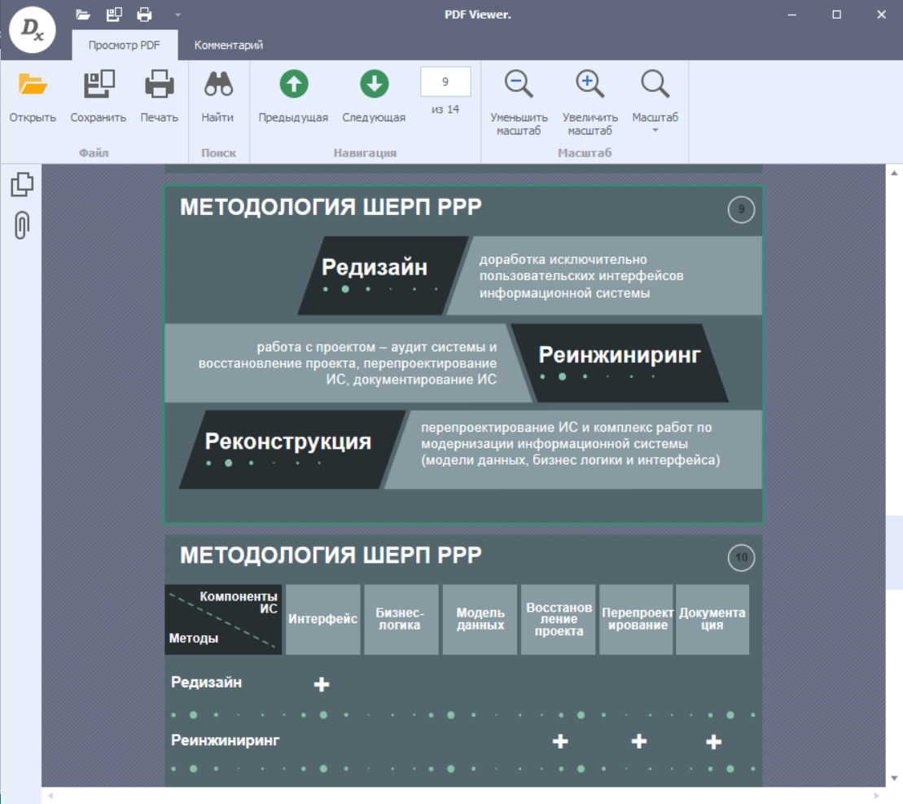Switch to the Комментарий tab
This screenshot has width=903, height=804.
(x=228, y=46)
